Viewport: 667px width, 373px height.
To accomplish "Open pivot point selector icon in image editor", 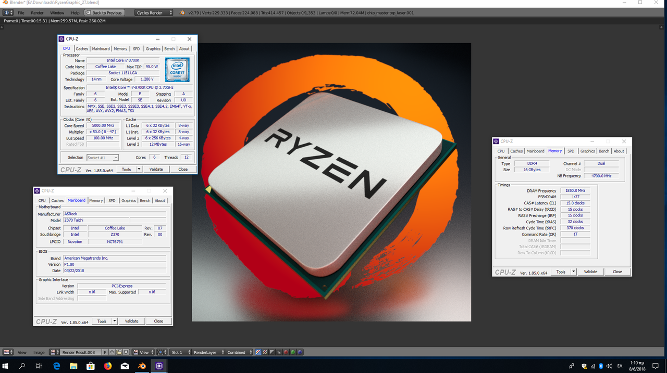I will [x=163, y=352].
